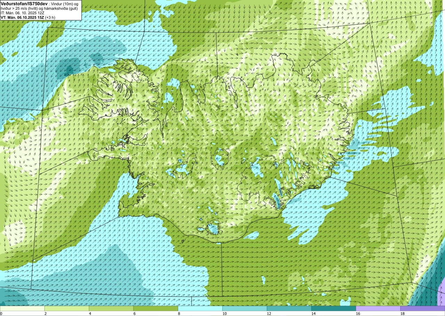Image resolution: width=445 pixels, height=316 pixels.
Task: Click the legend scale label '16'
Action: tap(359, 314)
